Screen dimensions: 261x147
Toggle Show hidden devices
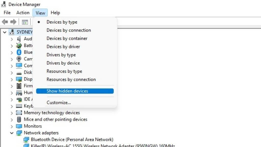coord(67,91)
